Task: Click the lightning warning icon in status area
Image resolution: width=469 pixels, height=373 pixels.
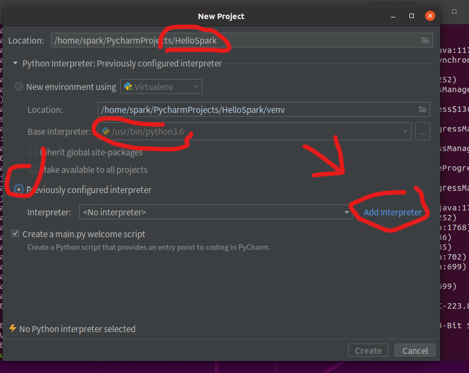Action: click(x=13, y=328)
